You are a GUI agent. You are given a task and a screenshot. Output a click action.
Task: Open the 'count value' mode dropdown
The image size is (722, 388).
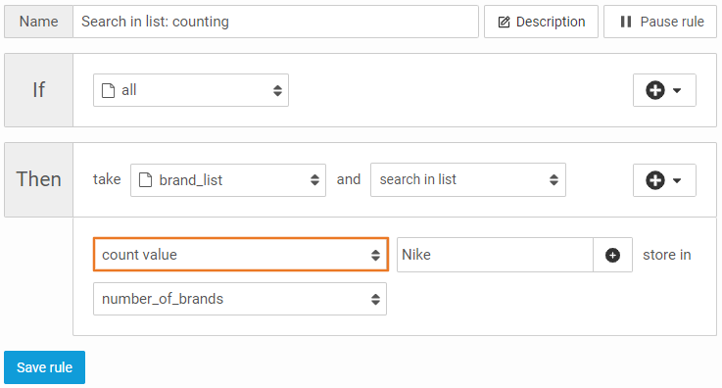241,254
